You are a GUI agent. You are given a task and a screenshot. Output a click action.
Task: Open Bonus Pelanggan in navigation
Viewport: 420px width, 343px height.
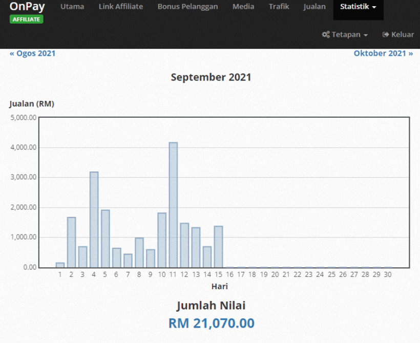(187, 7)
